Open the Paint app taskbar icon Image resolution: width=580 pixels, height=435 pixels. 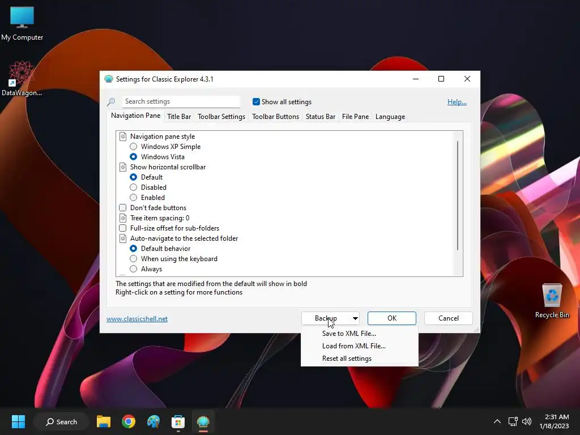(x=153, y=421)
